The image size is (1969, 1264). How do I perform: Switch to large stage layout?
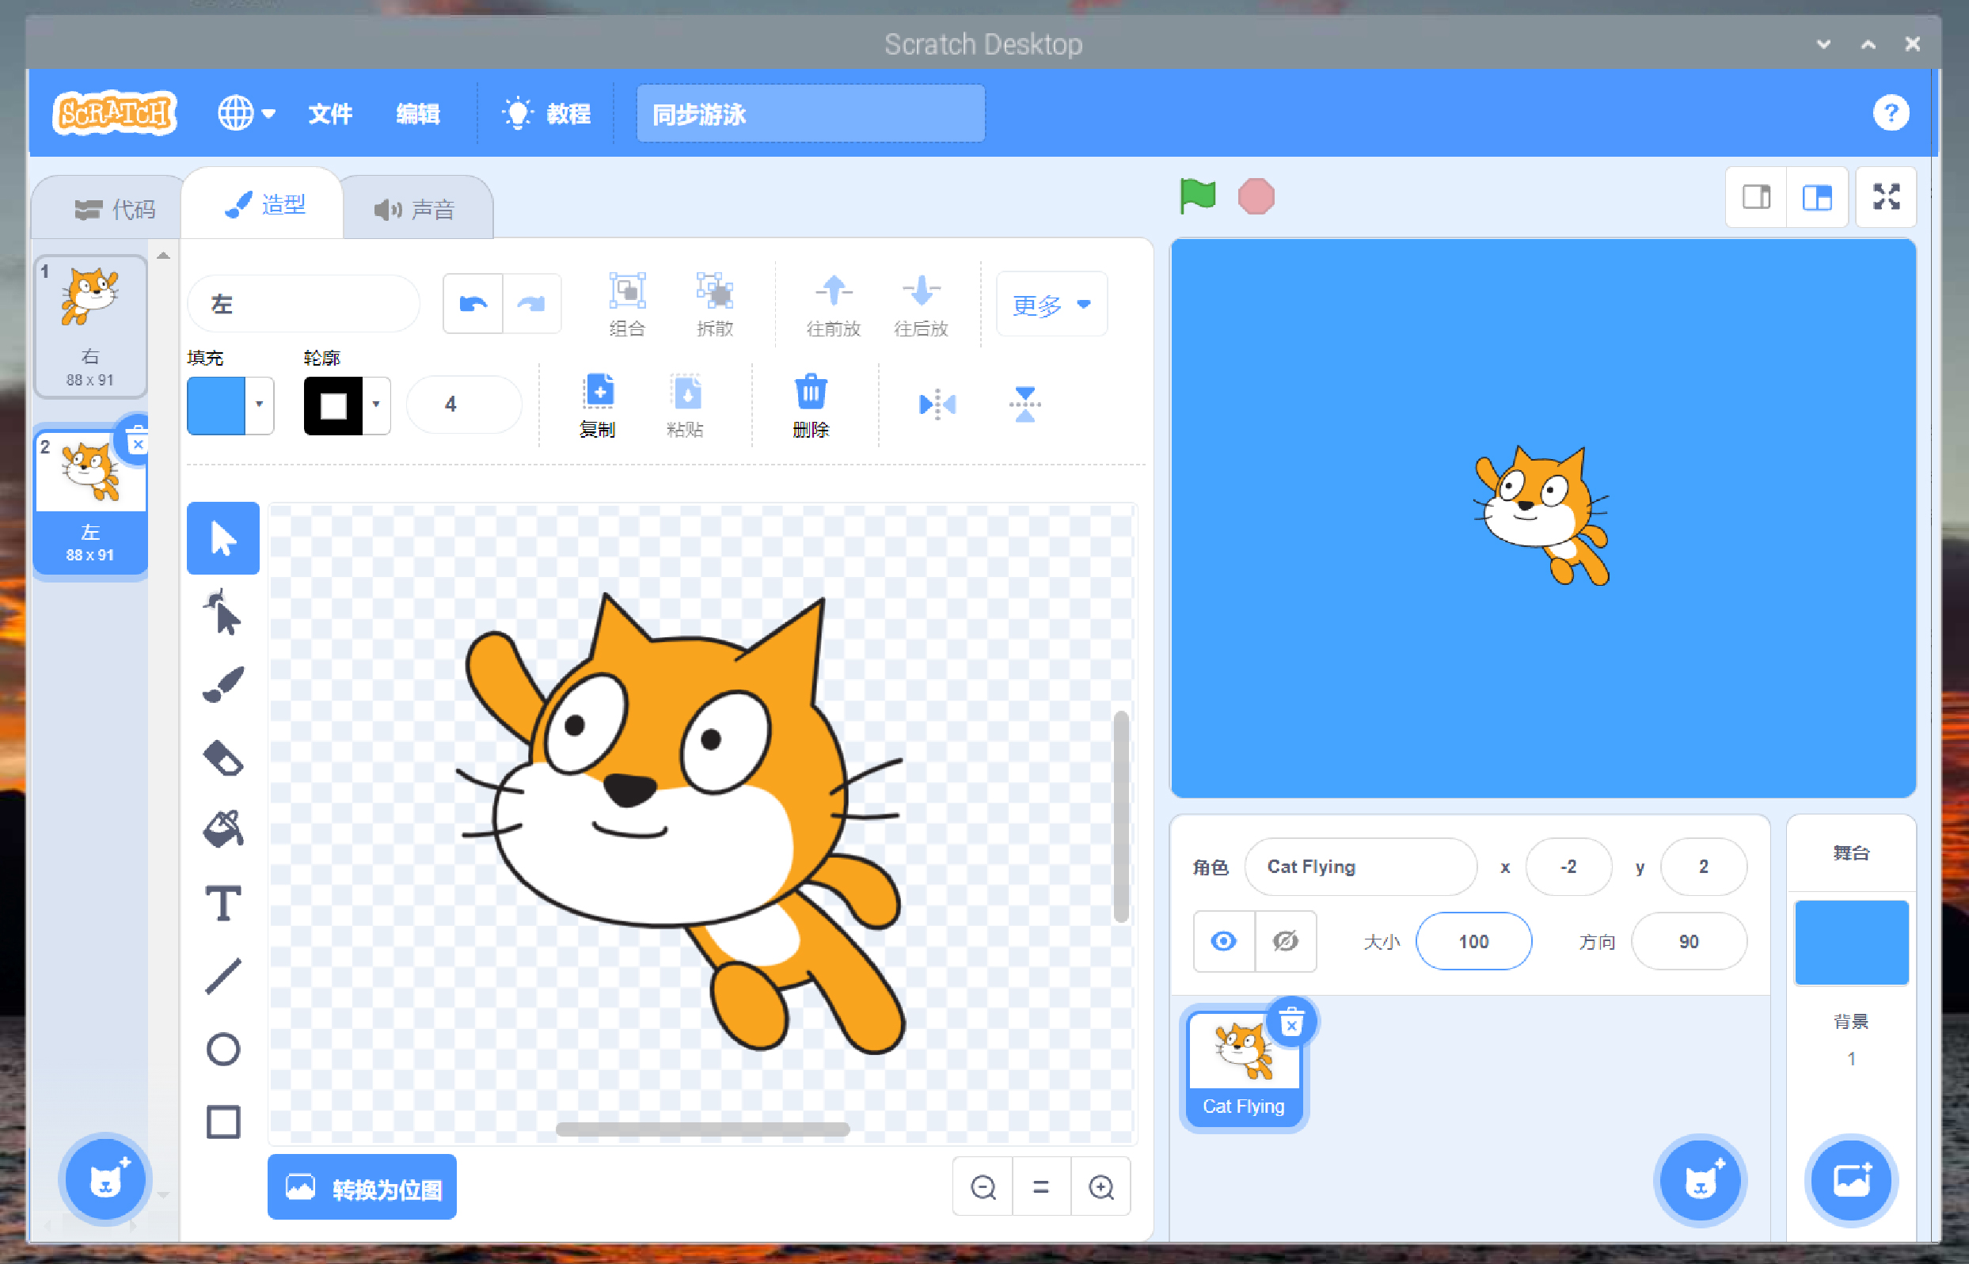(1817, 197)
